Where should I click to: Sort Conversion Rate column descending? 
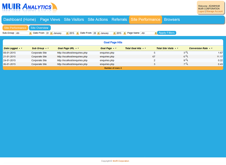tap(212, 49)
